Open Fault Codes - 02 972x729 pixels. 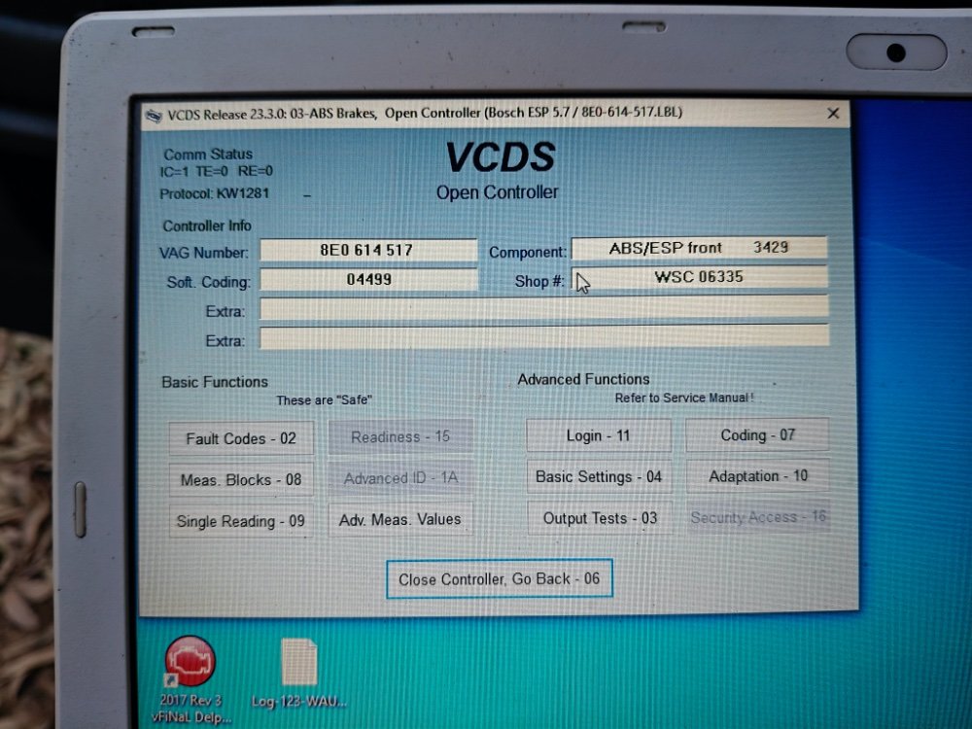click(241, 438)
